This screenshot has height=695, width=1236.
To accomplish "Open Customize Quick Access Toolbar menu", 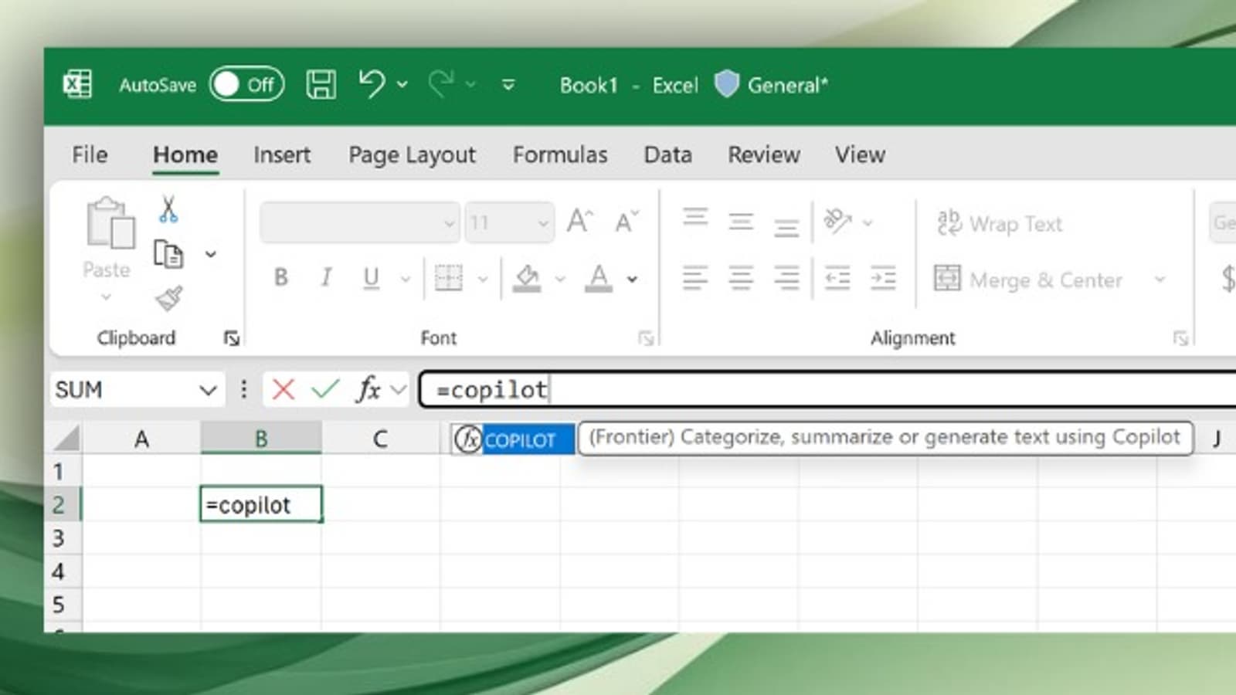I will tap(508, 84).
